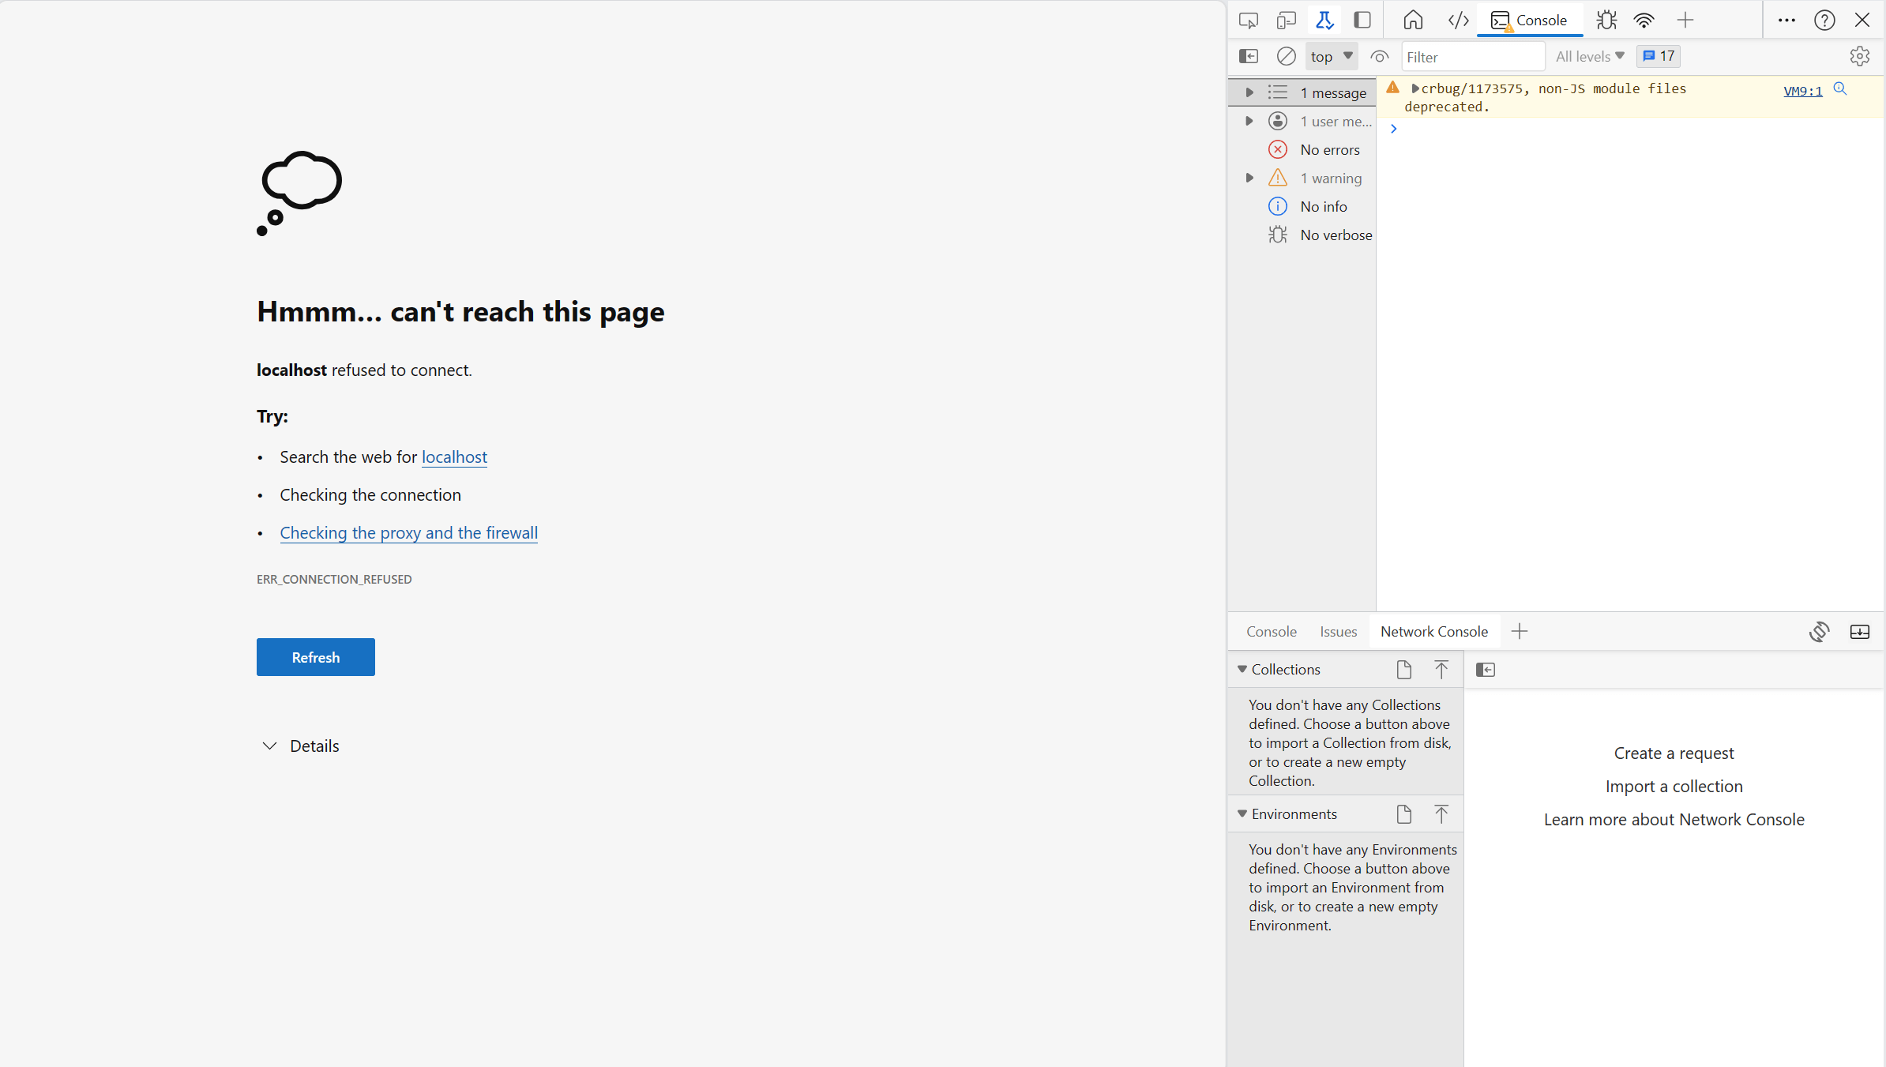Click inside the console Filter field
The height and width of the screenshot is (1067, 1886).
tap(1471, 57)
